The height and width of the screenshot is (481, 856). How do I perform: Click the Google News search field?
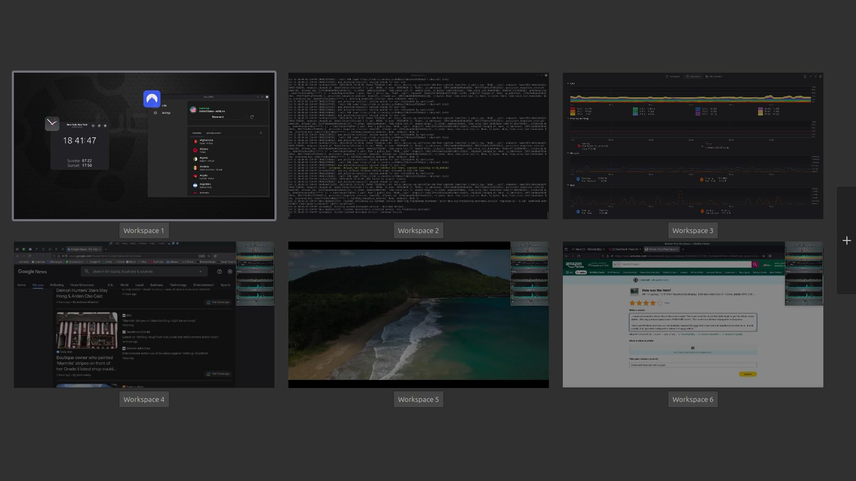tap(144, 271)
